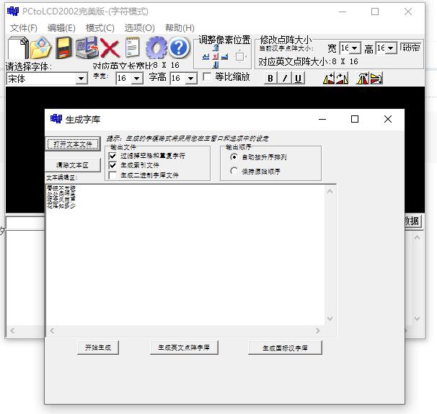
Task: Click the text area scroll down arrow
Action: [330, 319]
